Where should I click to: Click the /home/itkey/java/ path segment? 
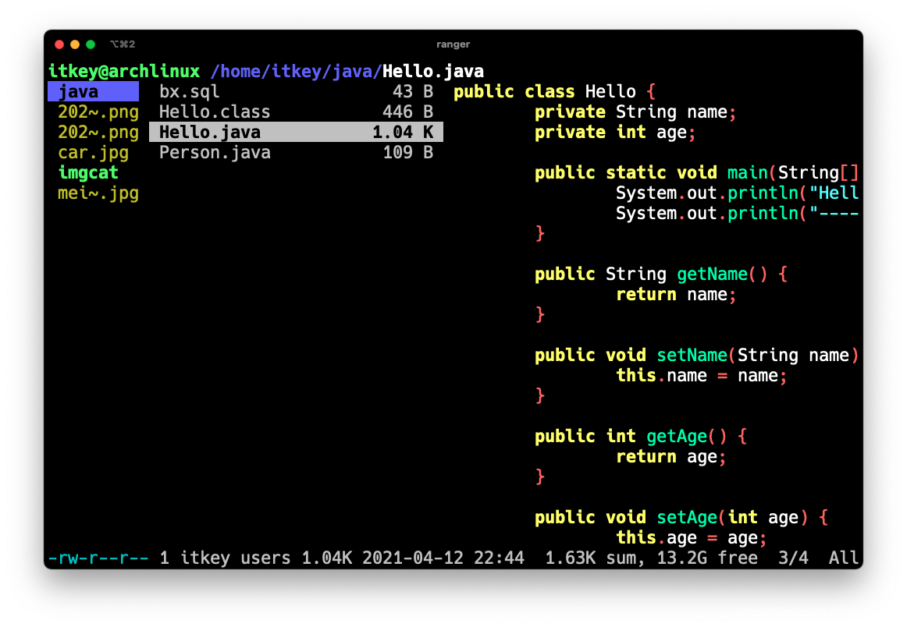[x=296, y=71]
